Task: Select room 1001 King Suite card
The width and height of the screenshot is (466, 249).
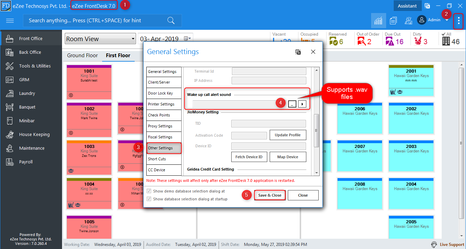Action: click(x=89, y=82)
